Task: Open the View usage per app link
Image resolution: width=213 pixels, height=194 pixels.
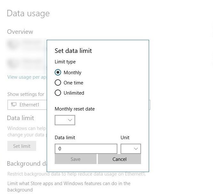Action: (27, 77)
